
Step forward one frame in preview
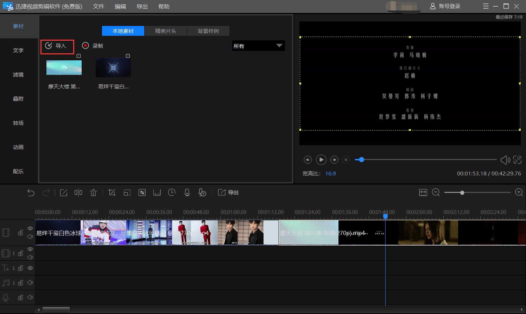tap(334, 160)
